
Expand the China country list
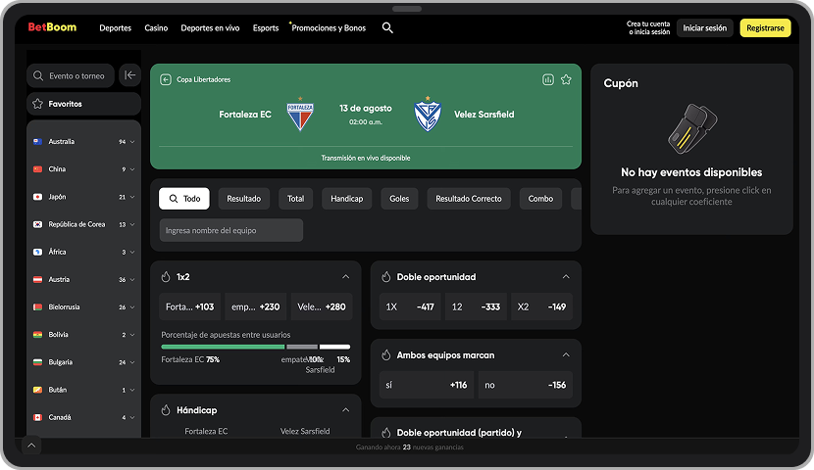pos(132,169)
